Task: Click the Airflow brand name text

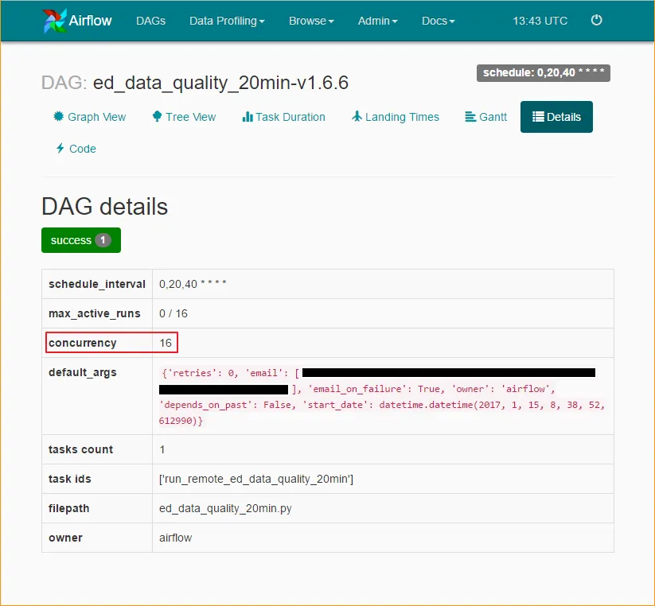Action: (x=90, y=21)
